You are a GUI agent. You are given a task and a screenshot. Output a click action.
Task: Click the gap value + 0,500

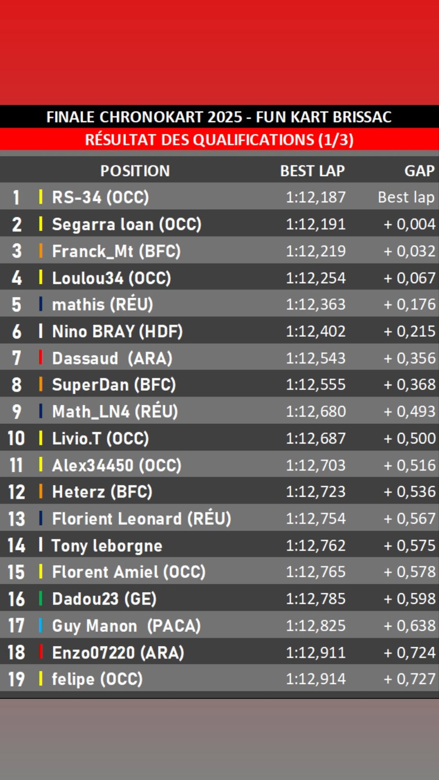coord(409,438)
